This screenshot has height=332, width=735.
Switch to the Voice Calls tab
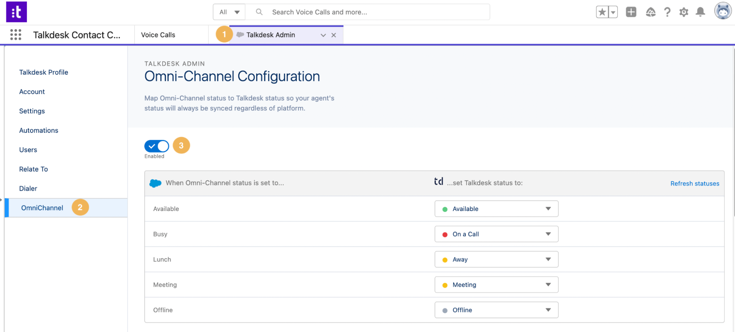pyautogui.click(x=158, y=35)
